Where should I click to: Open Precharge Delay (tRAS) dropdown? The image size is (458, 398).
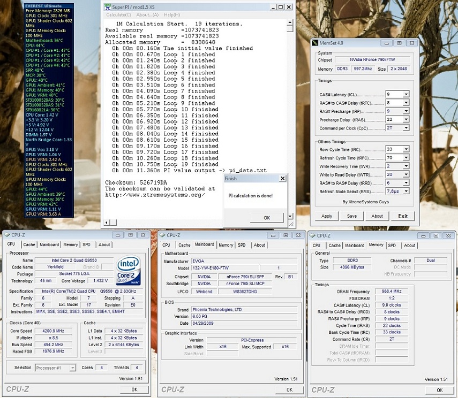[406, 119]
